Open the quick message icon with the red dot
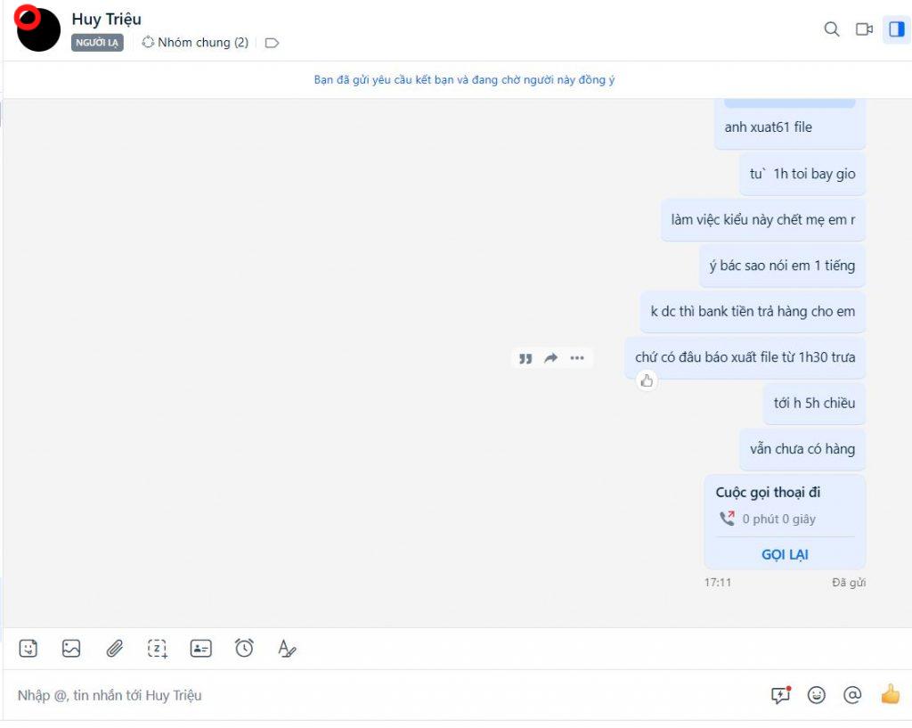912x728 pixels. tap(780, 694)
